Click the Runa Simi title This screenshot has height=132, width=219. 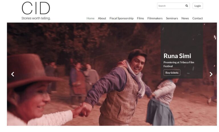[177, 56]
